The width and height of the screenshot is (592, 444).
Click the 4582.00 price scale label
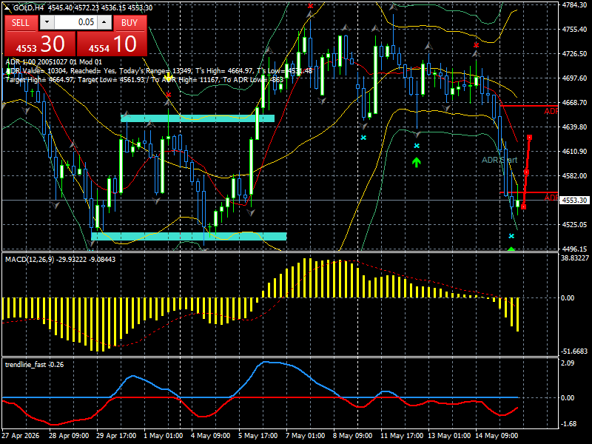pos(574,175)
